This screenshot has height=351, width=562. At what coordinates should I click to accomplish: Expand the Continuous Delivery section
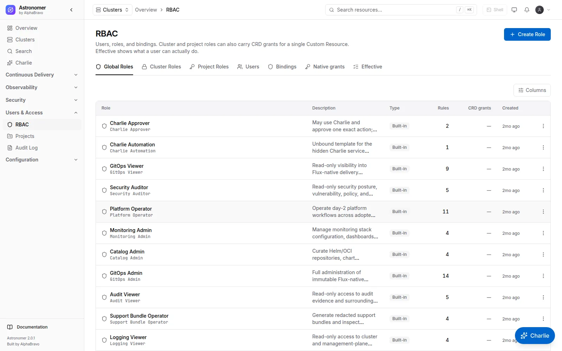(x=42, y=75)
